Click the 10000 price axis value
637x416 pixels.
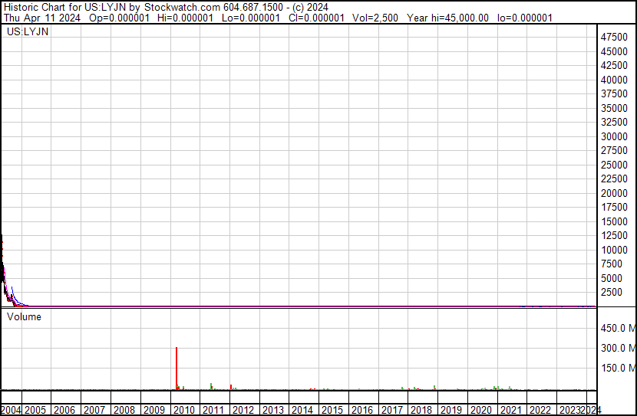[x=614, y=251]
